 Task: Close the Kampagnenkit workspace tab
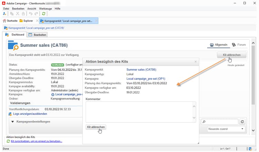tap(96, 21)
